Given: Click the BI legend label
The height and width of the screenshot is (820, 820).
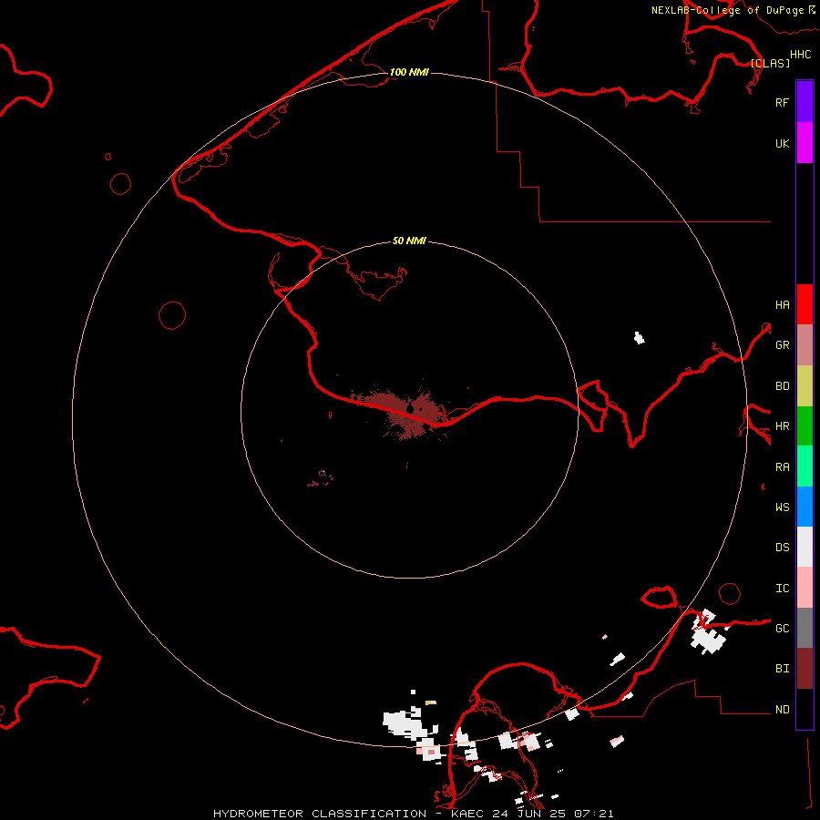Looking at the screenshot, I should [782, 669].
